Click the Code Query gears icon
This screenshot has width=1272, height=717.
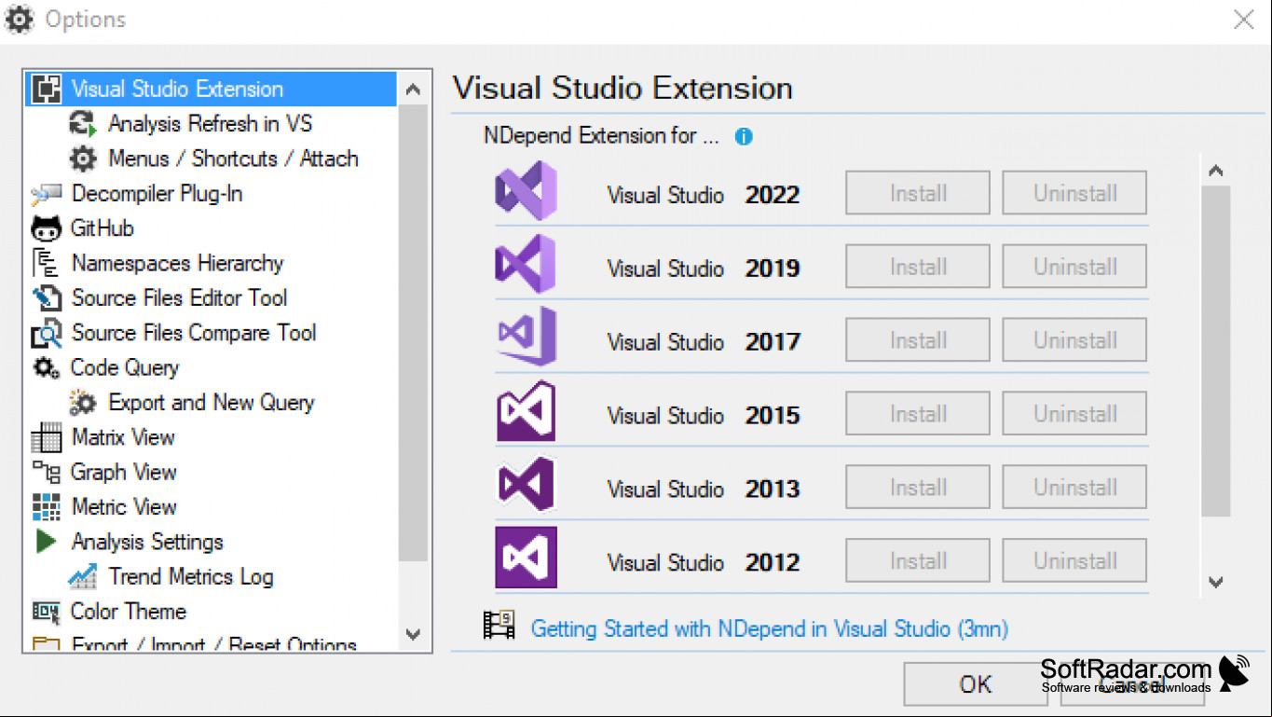coord(47,367)
